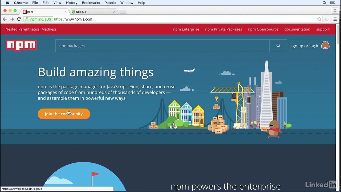
Task: Open the History menu
Action: [71, 3]
